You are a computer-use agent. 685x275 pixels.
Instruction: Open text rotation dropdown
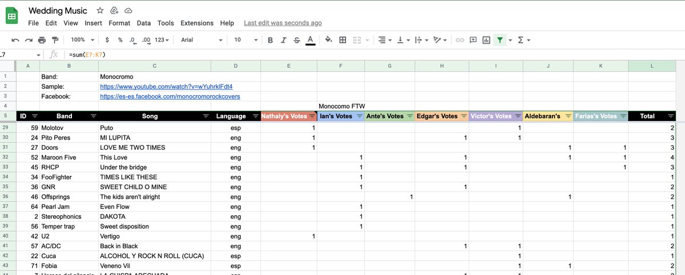tap(440, 40)
